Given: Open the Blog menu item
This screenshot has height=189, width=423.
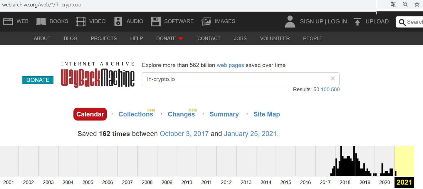Looking at the screenshot, I should point(70,38).
